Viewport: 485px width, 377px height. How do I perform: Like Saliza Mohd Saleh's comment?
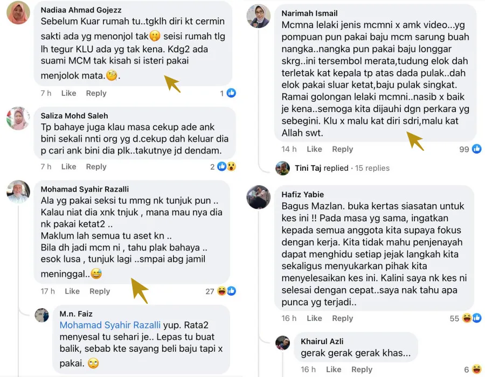pos(68,166)
